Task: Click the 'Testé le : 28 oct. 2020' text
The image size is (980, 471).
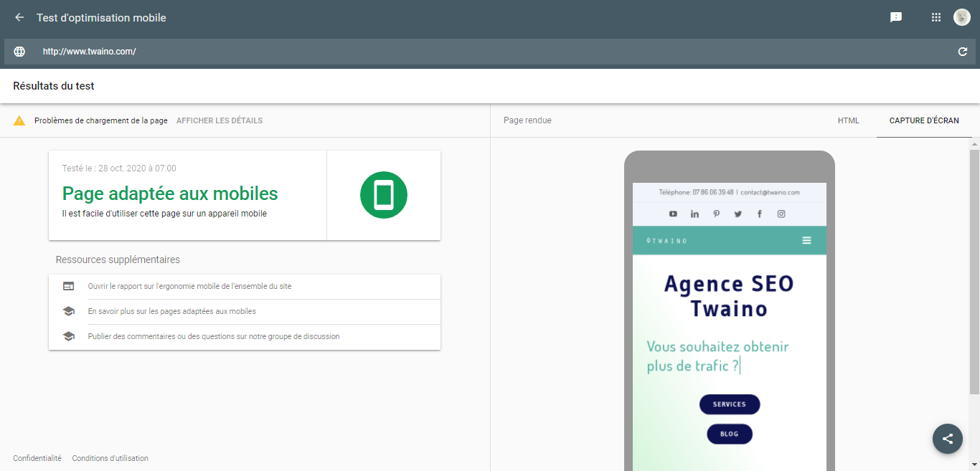Action: coord(119,168)
